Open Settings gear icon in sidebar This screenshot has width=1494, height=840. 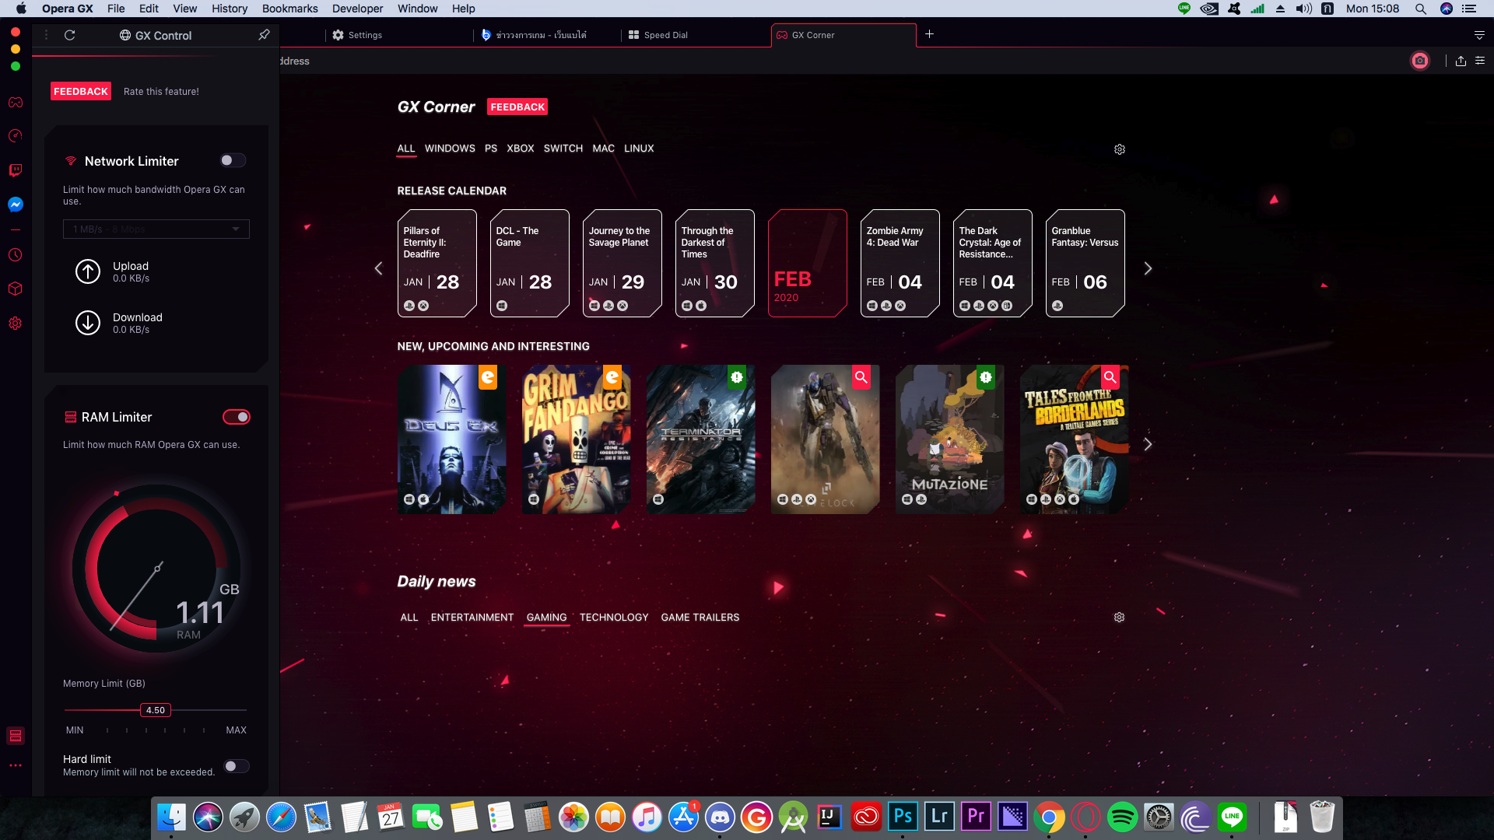click(16, 323)
